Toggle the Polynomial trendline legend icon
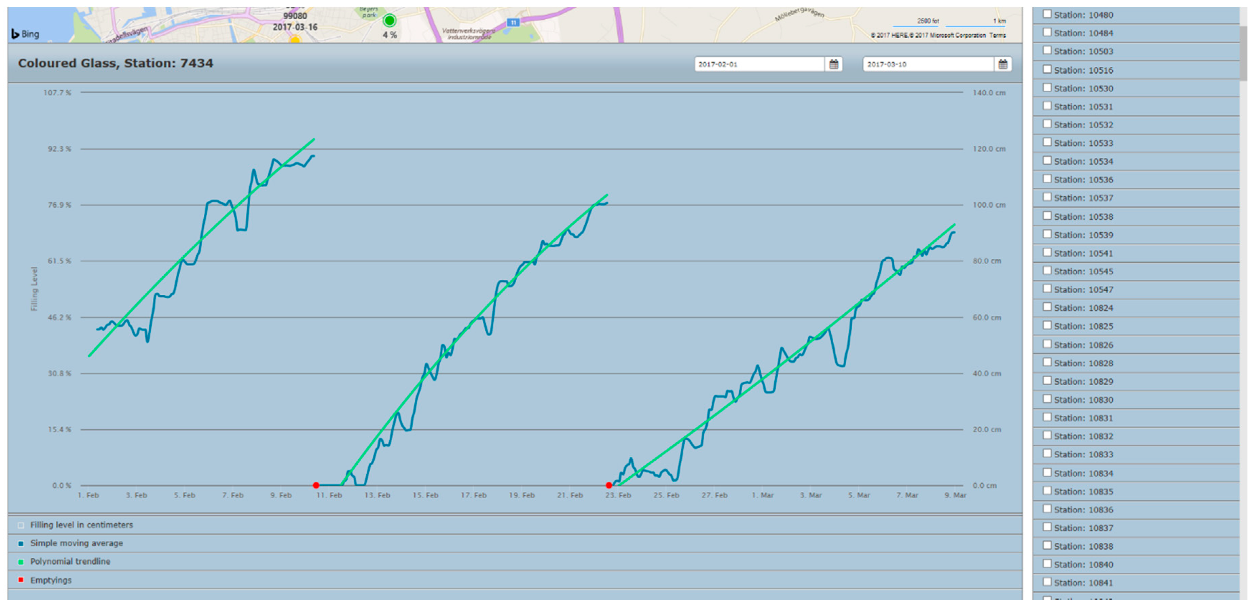1260x609 pixels. (x=21, y=562)
